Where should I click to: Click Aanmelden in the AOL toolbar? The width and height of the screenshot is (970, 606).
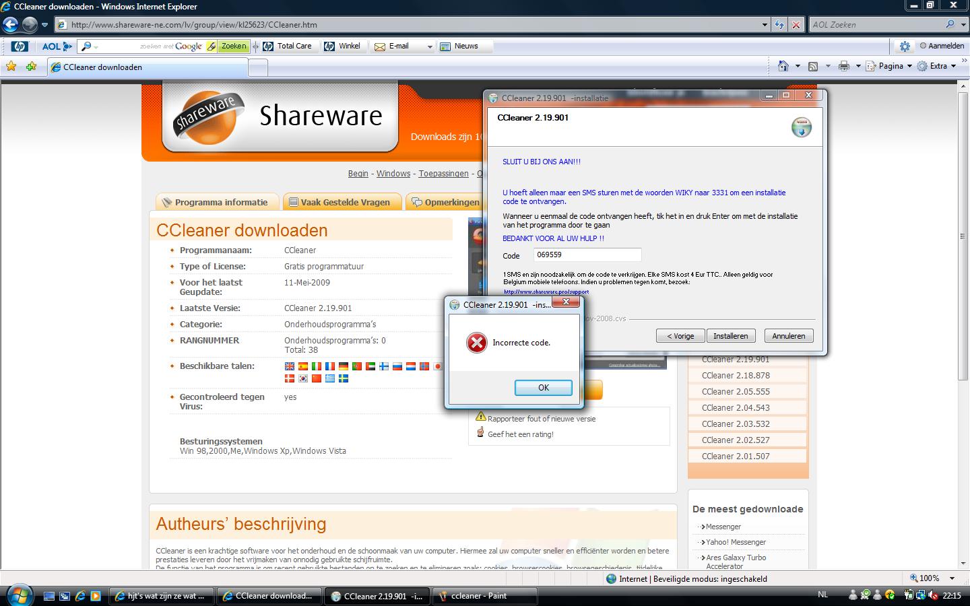tap(942, 46)
